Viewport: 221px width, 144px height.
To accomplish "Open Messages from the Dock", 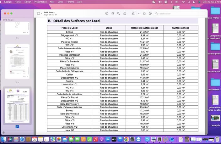I will tap(71, 139).
